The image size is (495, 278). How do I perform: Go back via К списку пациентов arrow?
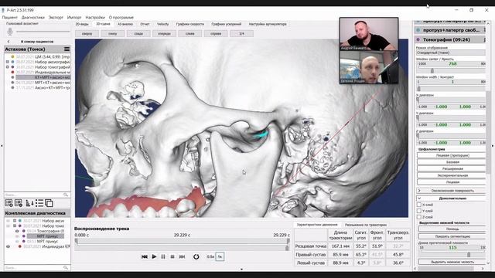pyautogui.click(x=9, y=42)
